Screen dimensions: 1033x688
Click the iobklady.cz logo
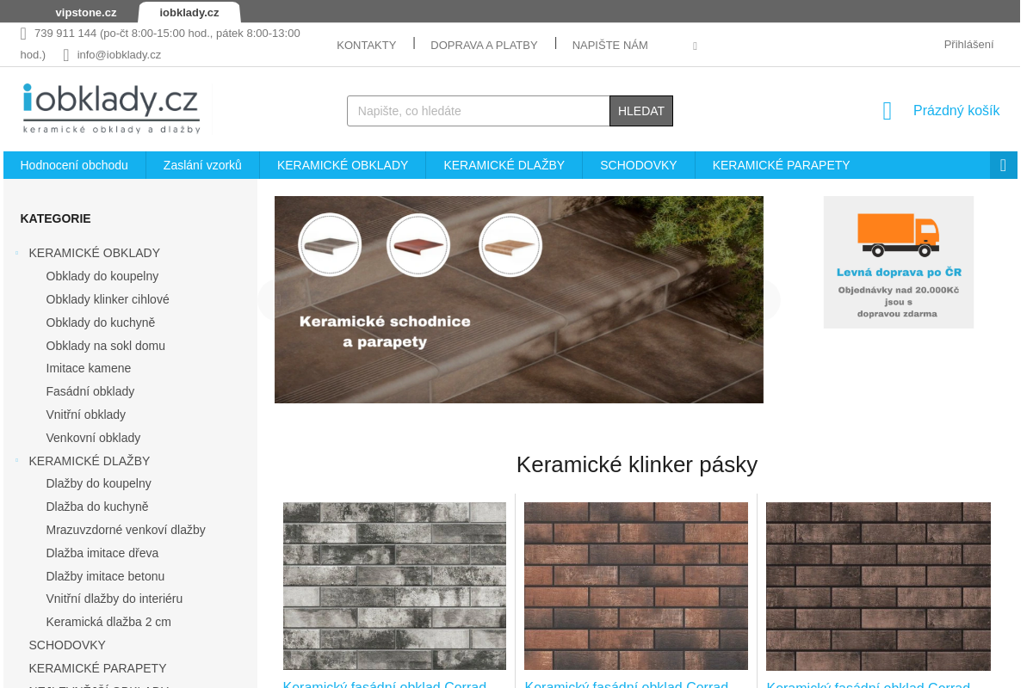tap(113, 107)
